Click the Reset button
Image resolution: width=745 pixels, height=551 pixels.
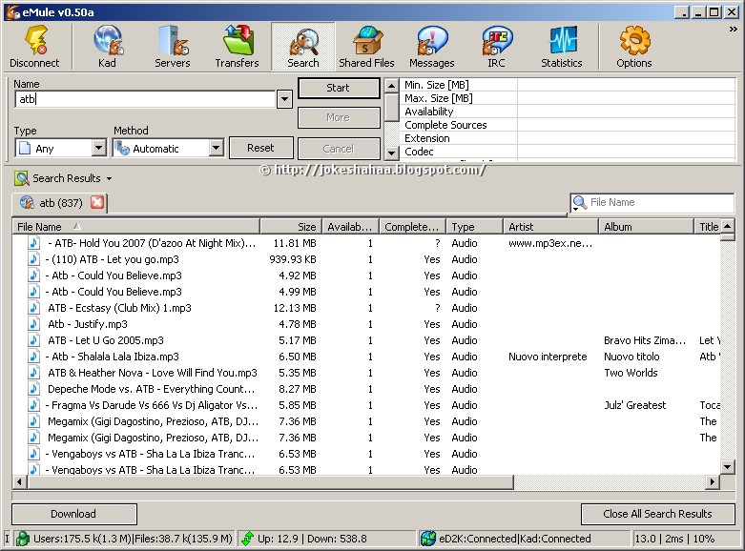(260, 148)
